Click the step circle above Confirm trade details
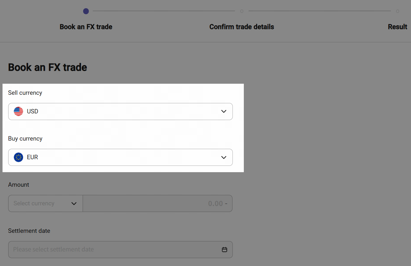Screen dimensions: 411x266 242,11
